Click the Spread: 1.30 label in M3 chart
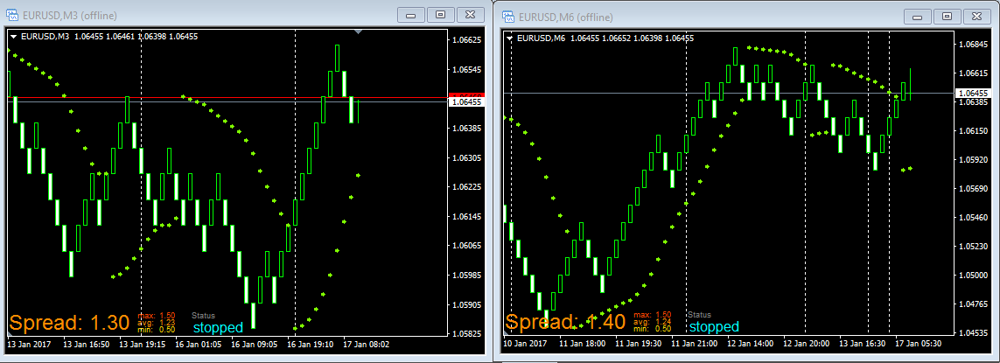The height and width of the screenshot is (363, 1000). coord(70,323)
